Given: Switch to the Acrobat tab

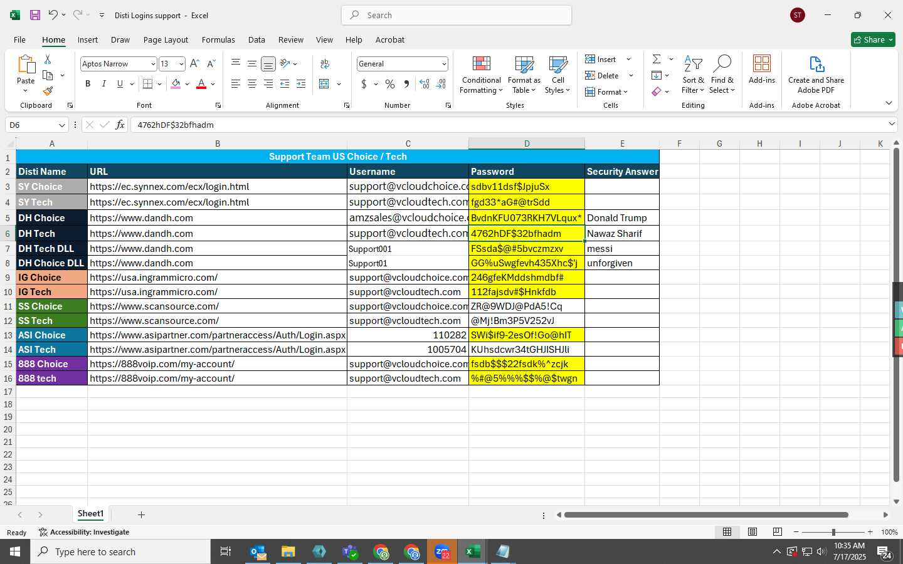Looking at the screenshot, I should tap(390, 39).
